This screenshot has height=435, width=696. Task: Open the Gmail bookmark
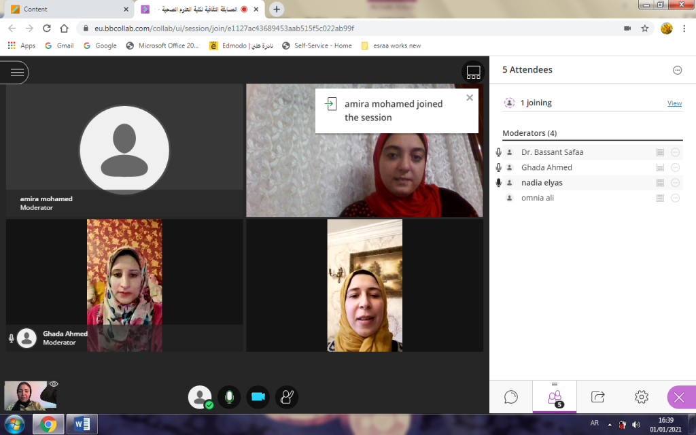tap(59, 46)
